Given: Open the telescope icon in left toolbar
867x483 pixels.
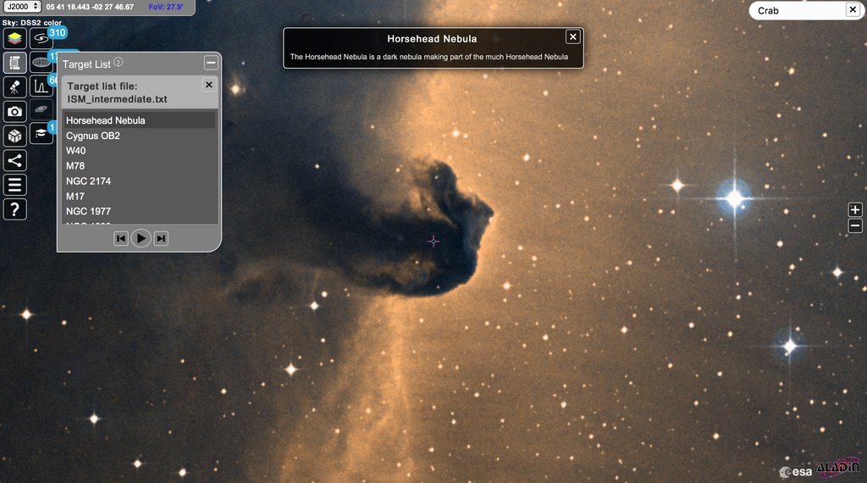Looking at the screenshot, I should (x=15, y=87).
